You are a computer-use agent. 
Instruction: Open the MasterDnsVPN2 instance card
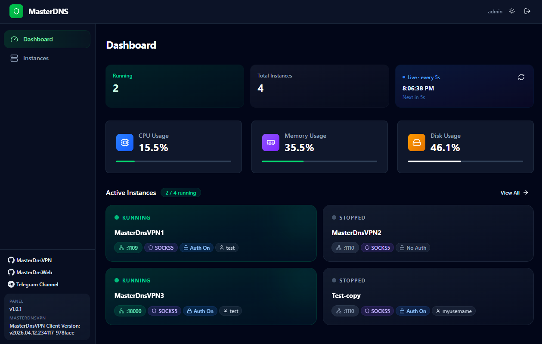pyautogui.click(x=428, y=233)
